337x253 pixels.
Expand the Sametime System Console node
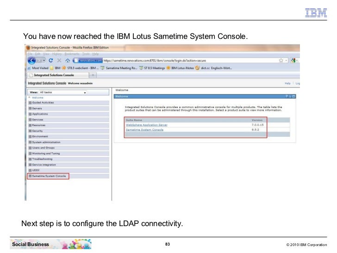[x=30, y=176]
